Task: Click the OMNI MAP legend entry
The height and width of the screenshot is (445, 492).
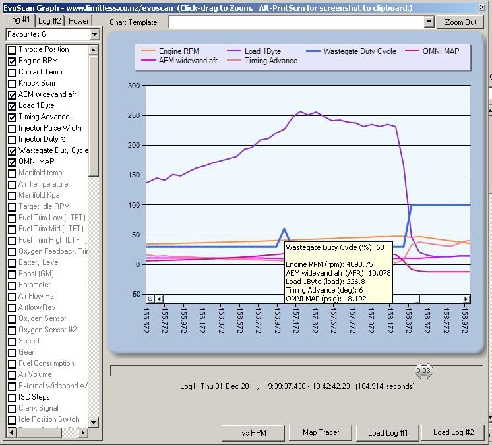Action: (441, 51)
